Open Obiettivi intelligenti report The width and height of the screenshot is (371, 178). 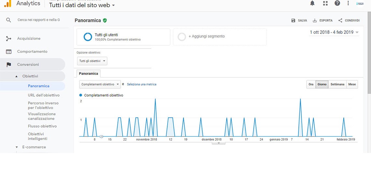(x=37, y=136)
